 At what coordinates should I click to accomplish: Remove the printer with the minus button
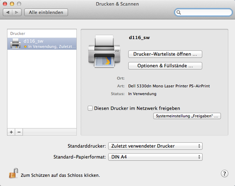[19, 132]
